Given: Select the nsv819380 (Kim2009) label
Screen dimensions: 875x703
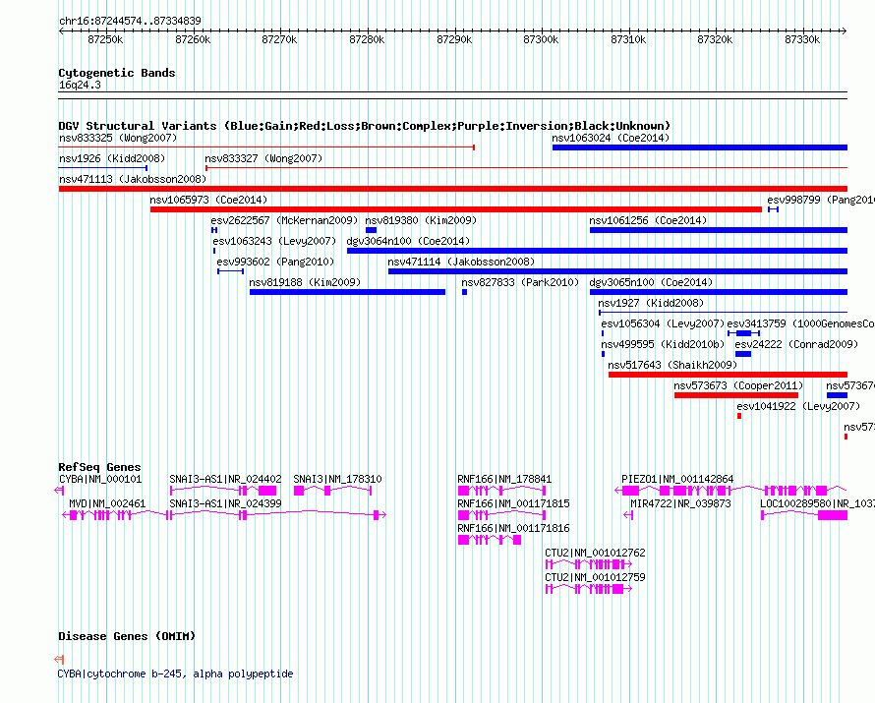Looking at the screenshot, I should (x=421, y=220).
